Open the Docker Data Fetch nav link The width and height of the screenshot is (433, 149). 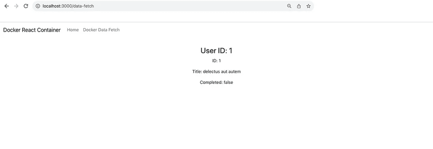(x=101, y=30)
